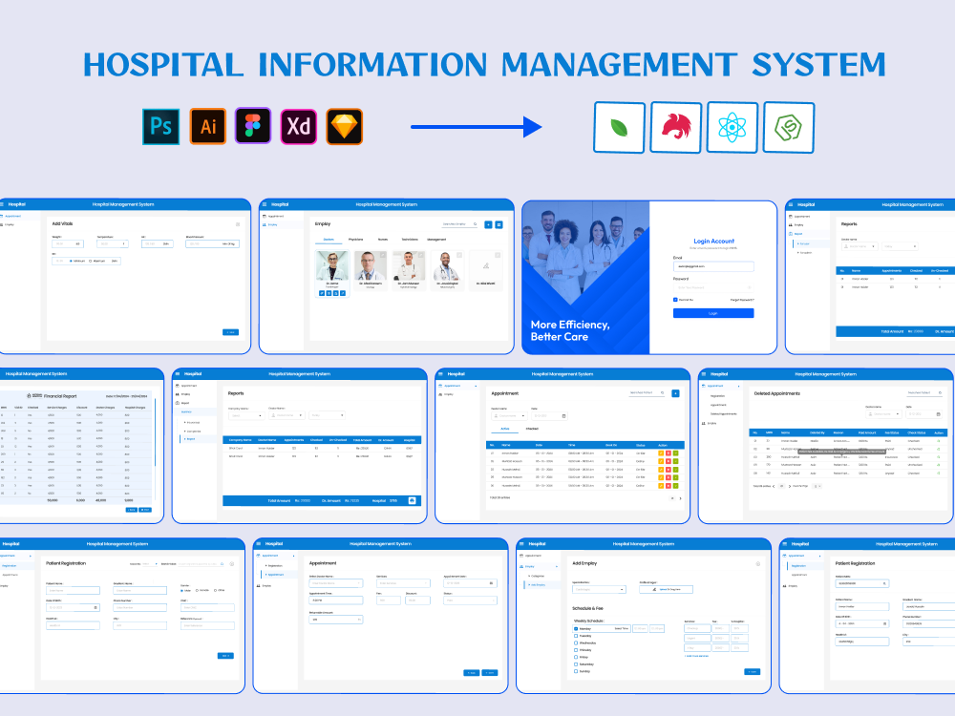This screenshot has width=955, height=716.
Task: Click the MongoDB leaf icon
Action: pos(618,127)
